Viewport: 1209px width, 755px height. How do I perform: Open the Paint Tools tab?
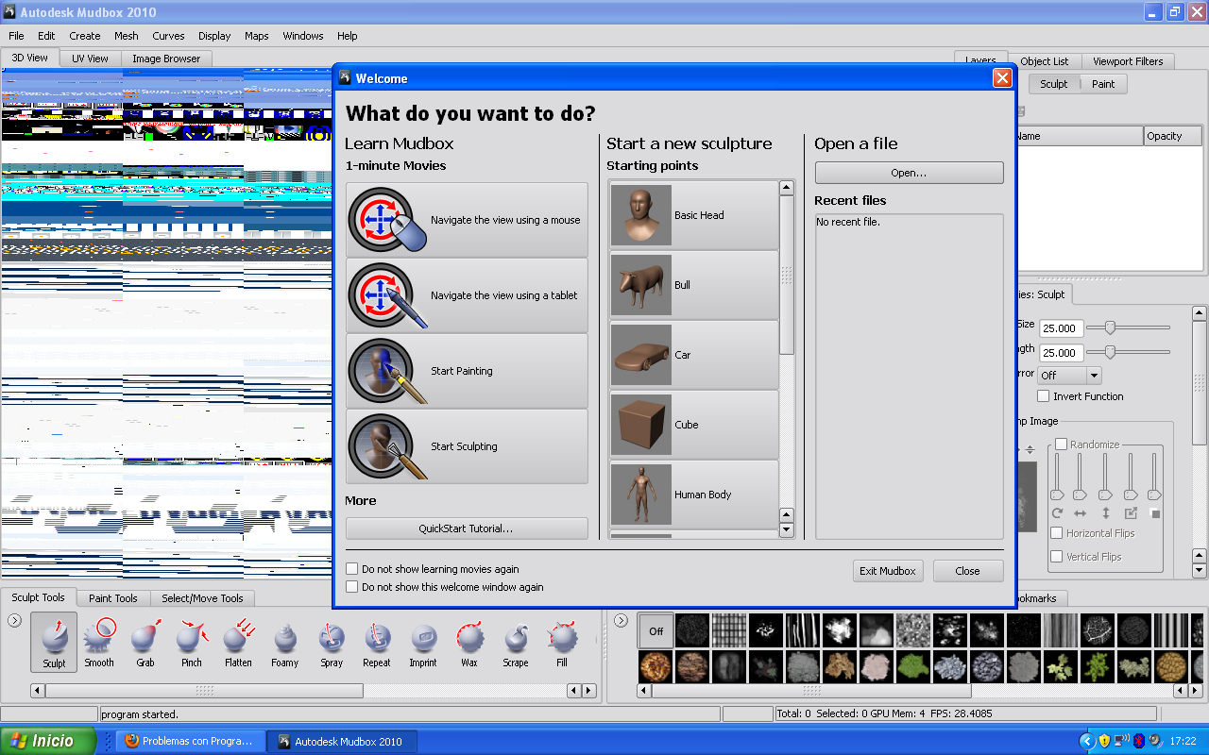[113, 597]
